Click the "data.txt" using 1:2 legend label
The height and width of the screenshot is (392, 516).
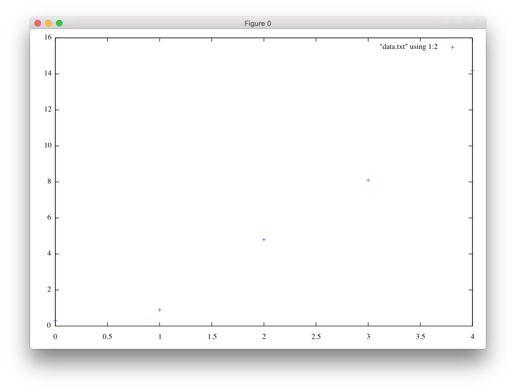pyautogui.click(x=408, y=47)
